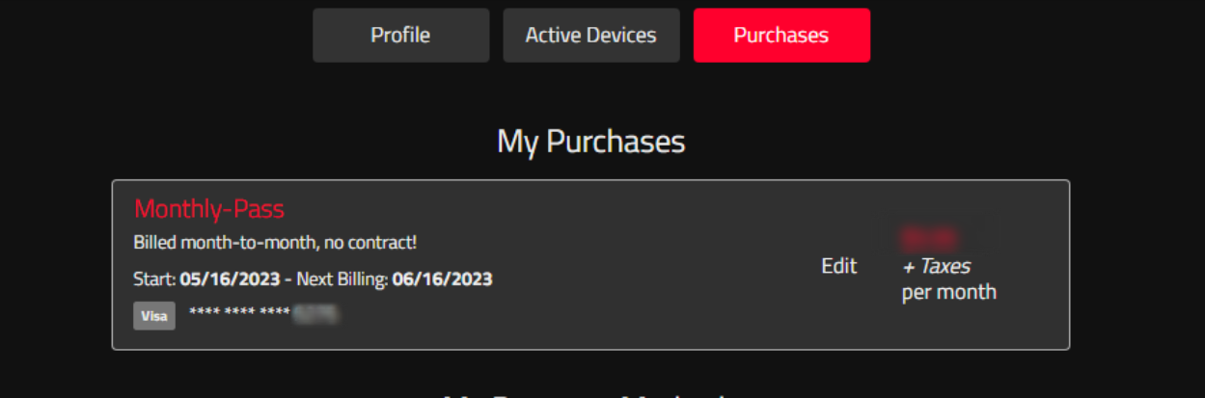Click the red Monthly-Pass title

click(x=209, y=208)
